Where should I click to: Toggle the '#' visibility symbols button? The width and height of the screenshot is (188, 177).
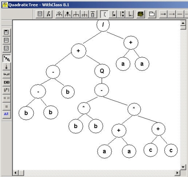click(x=6, y=66)
